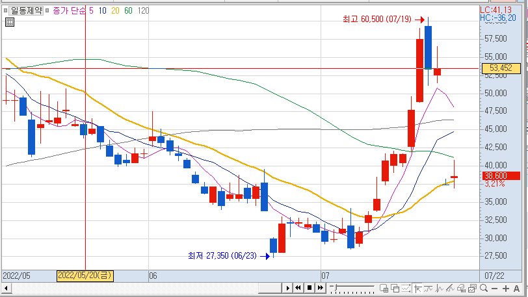The image size is (528, 297).
Task: Click the 27,500 price axis label
Action: tap(495, 256)
